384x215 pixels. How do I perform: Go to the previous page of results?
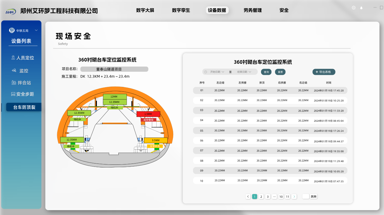[x=248, y=197]
